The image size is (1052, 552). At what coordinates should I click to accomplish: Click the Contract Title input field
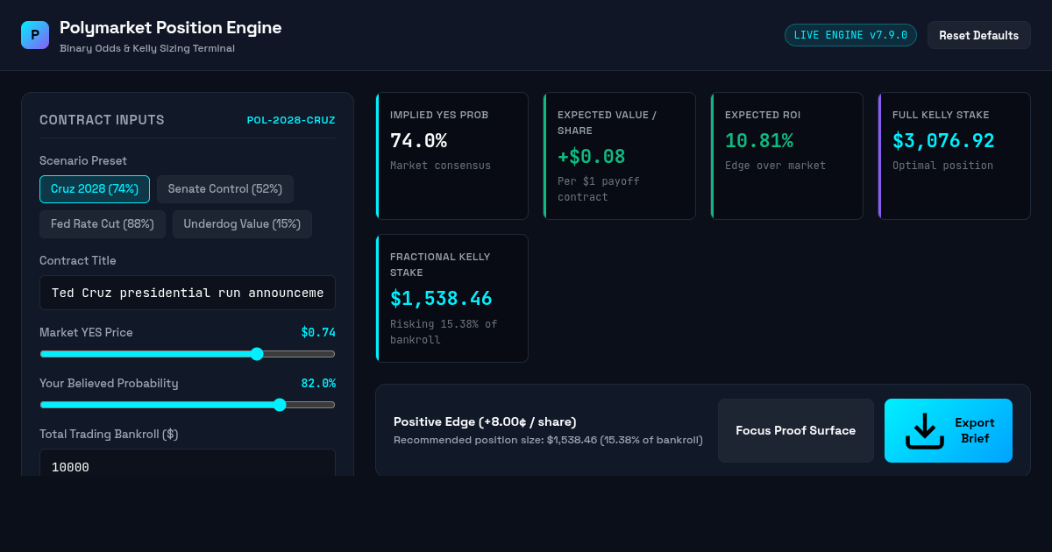click(188, 293)
